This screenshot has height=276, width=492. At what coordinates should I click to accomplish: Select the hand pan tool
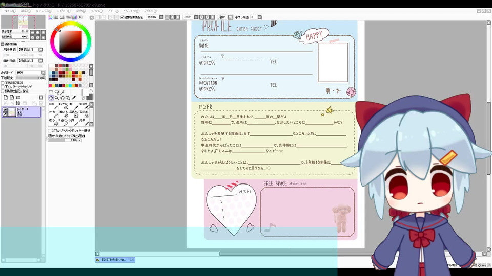point(68,98)
